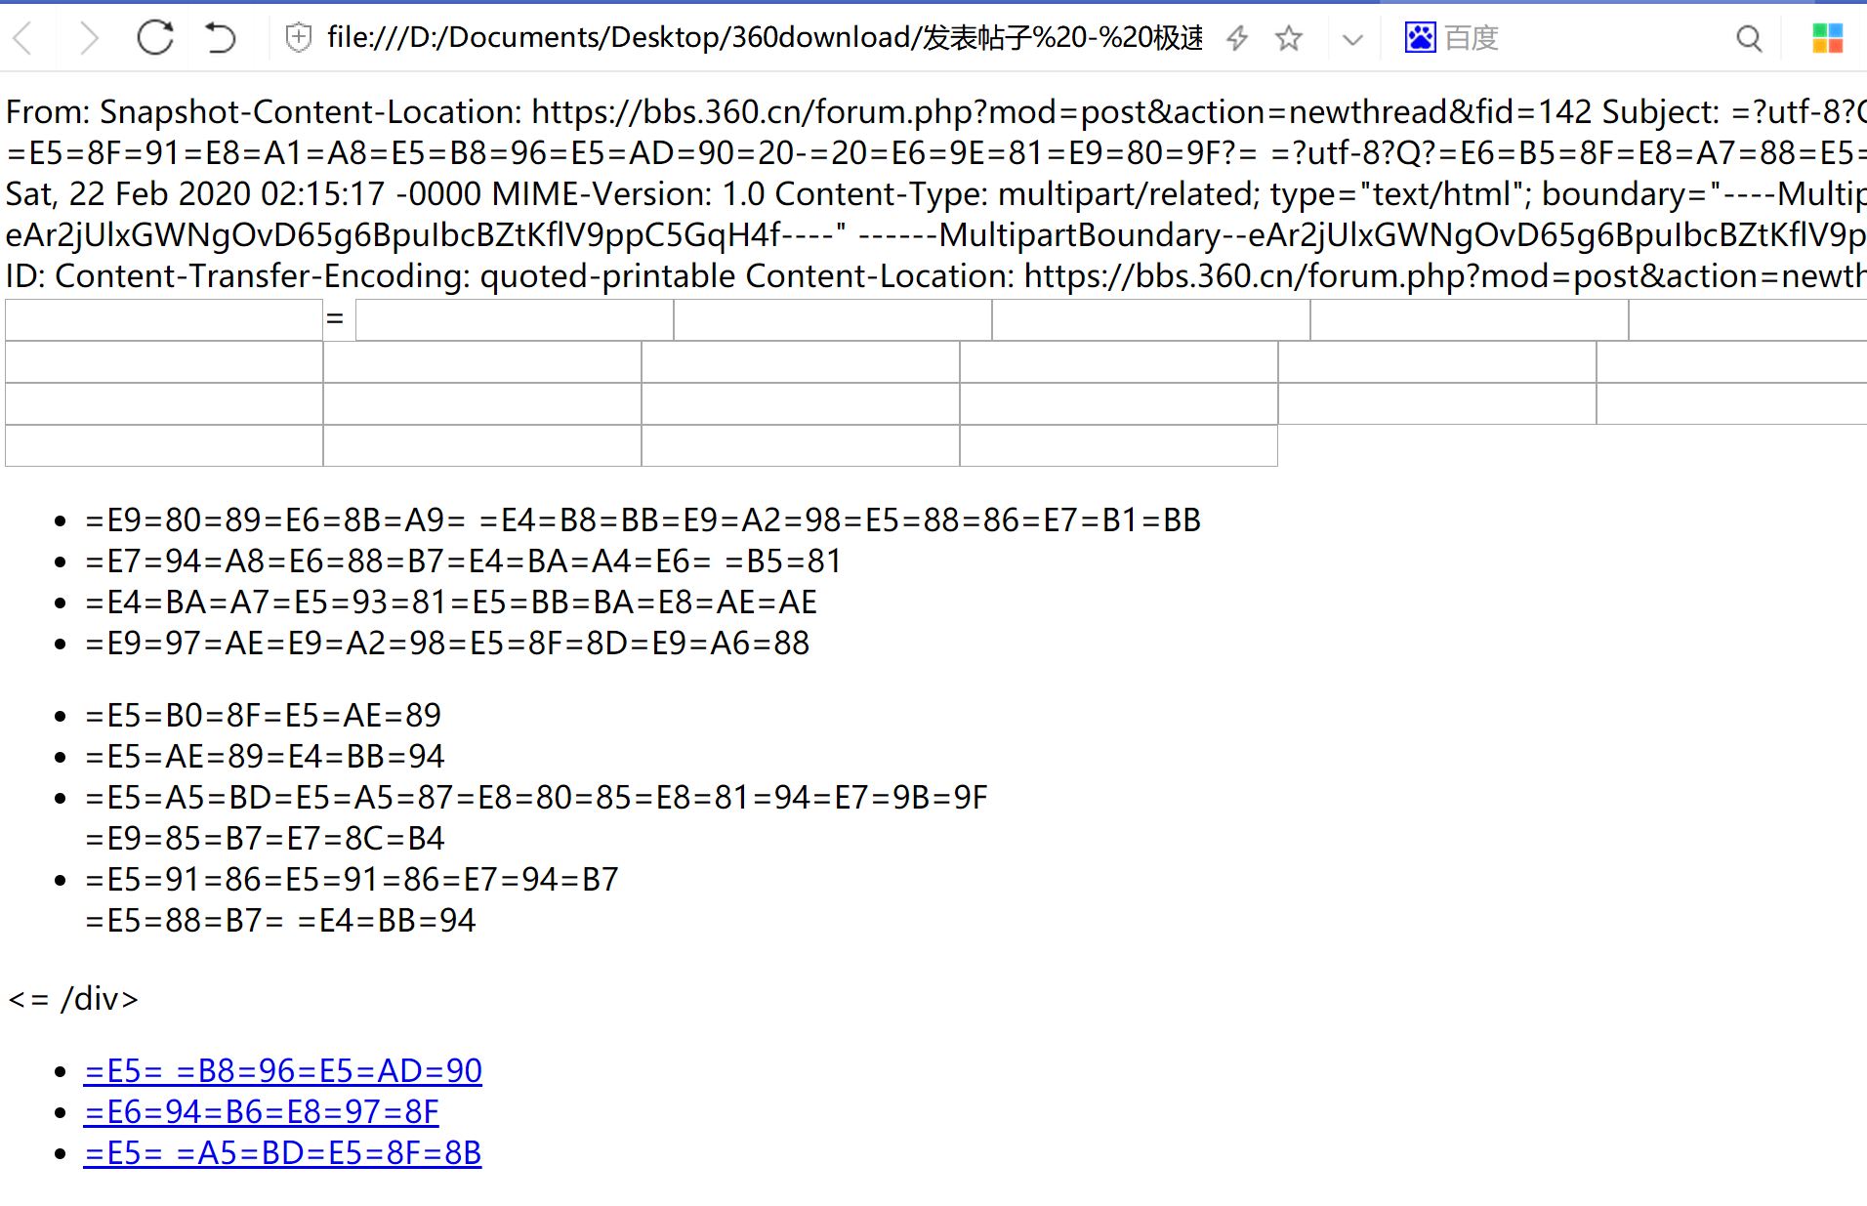The width and height of the screenshot is (1867, 1206).
Task: Click the first empty table cell
Action: (x=164, y=319)
